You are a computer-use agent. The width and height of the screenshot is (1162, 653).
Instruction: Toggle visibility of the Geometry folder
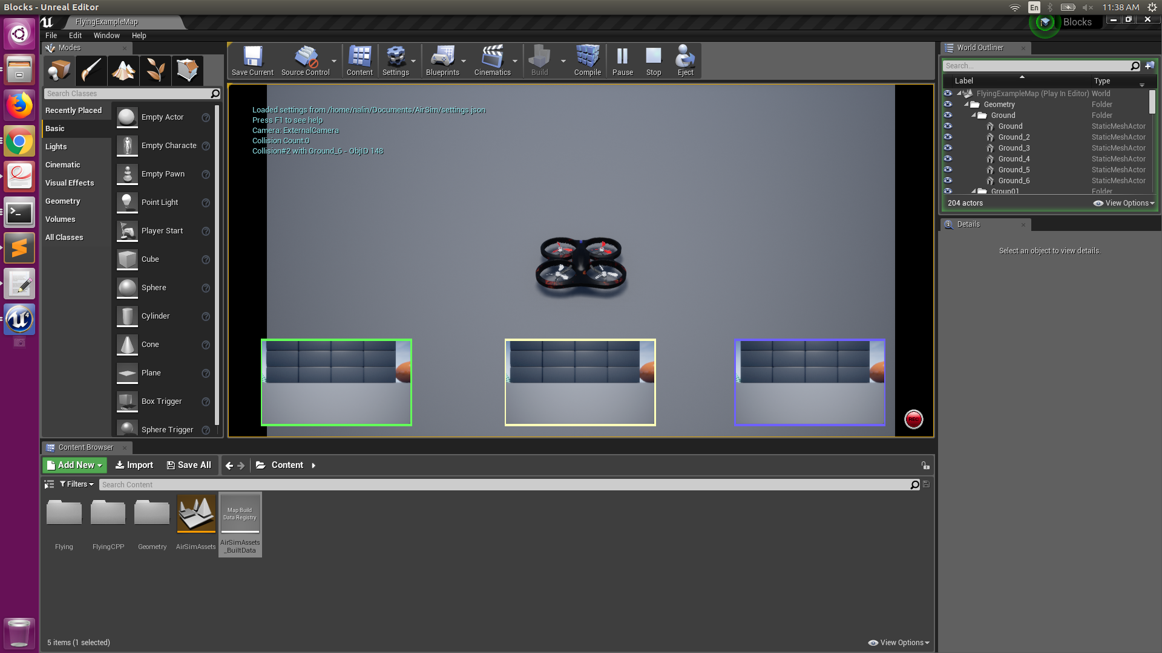point(948,105)
